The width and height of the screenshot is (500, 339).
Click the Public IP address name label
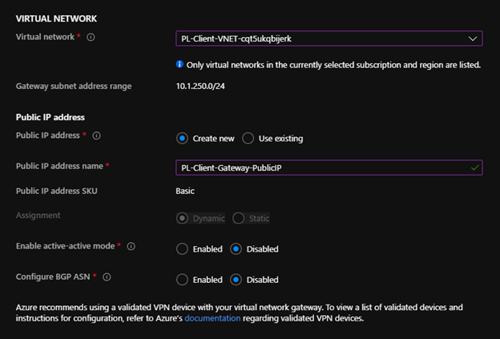[59, 166]
